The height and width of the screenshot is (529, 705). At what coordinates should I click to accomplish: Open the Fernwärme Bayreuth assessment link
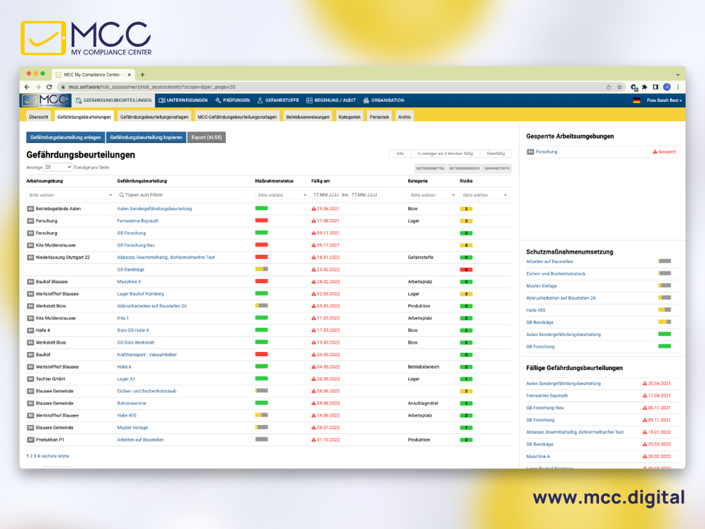click(136, 220)
